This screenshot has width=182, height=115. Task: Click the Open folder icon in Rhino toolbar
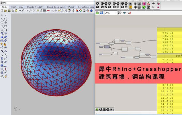point(5,11)
